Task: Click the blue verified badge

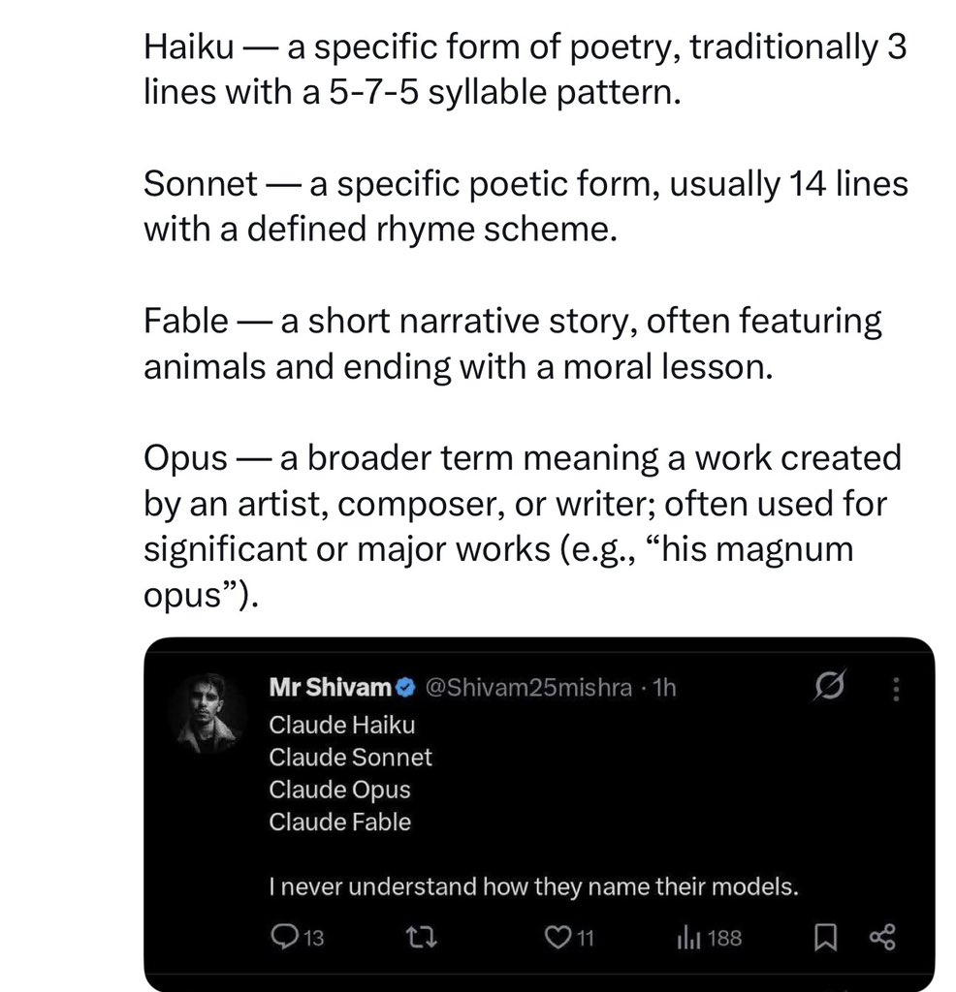Action: click(405, 688)
